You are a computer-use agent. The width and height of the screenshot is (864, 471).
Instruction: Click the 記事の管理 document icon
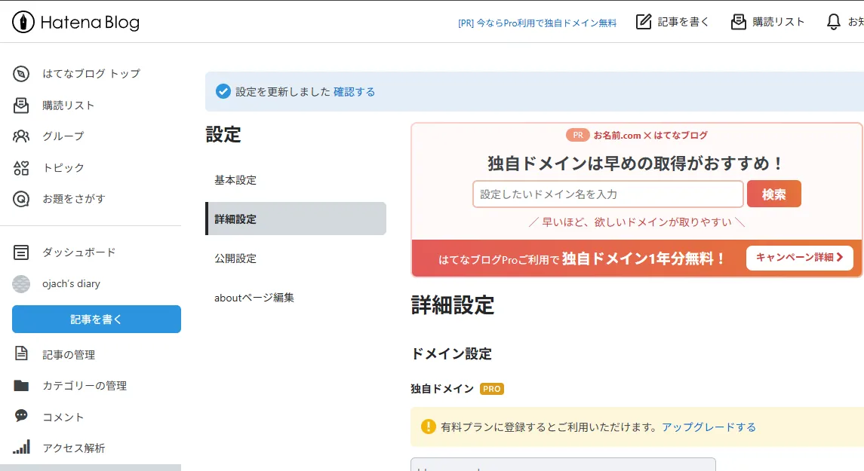pyautogui.click(x=21, y=353)
